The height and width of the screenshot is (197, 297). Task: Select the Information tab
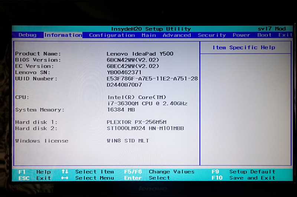63,35
